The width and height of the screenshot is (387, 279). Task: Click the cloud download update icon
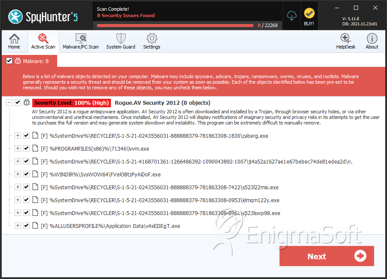click(x=292, y=16)
